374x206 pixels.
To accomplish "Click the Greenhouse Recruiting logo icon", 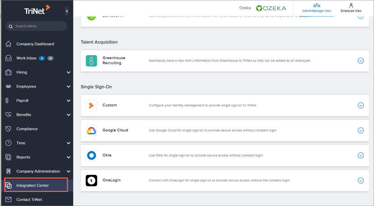I will pos(91,61).
